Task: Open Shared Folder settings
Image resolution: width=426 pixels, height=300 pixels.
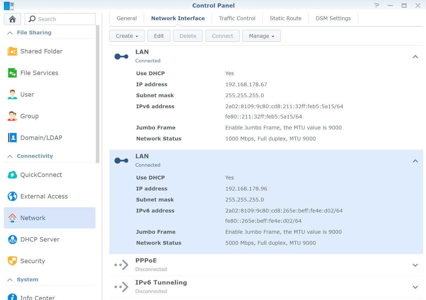Action: [x=41, y=51]
